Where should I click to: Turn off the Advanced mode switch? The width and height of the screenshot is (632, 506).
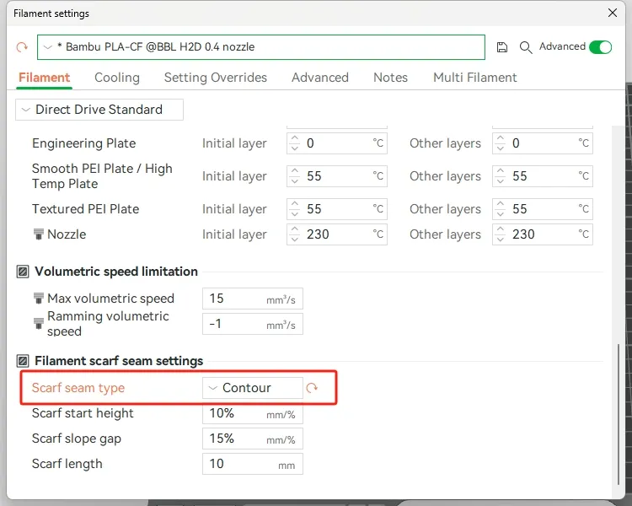tap(600, 47)
